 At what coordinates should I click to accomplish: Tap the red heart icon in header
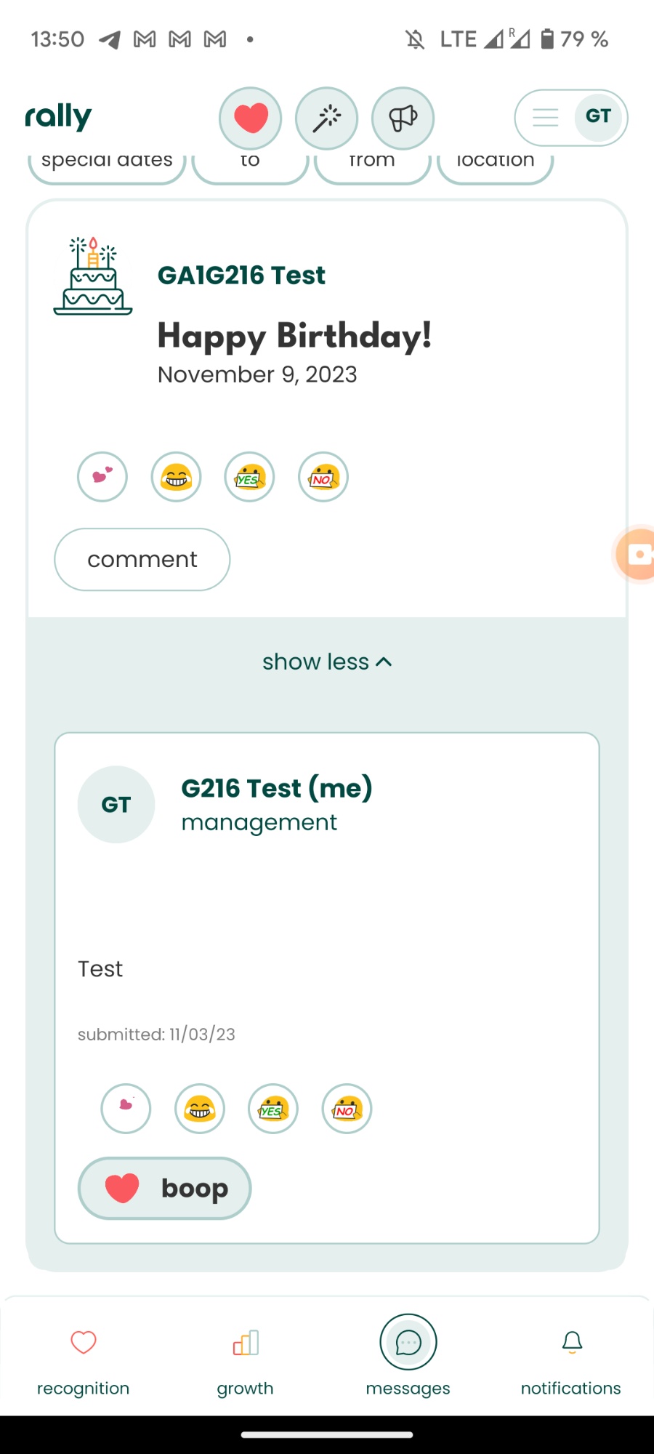(251, 118)
